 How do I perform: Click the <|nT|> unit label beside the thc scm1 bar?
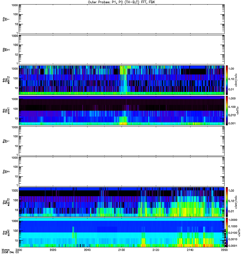[239, 232]
